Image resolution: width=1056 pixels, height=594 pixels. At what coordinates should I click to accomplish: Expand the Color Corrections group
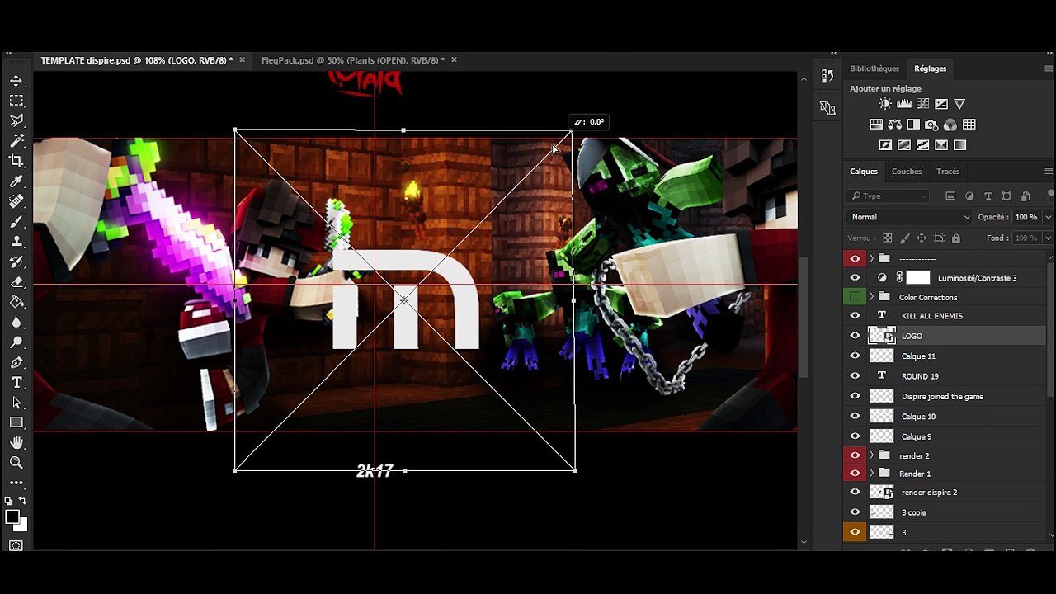[x=871, y=297]
